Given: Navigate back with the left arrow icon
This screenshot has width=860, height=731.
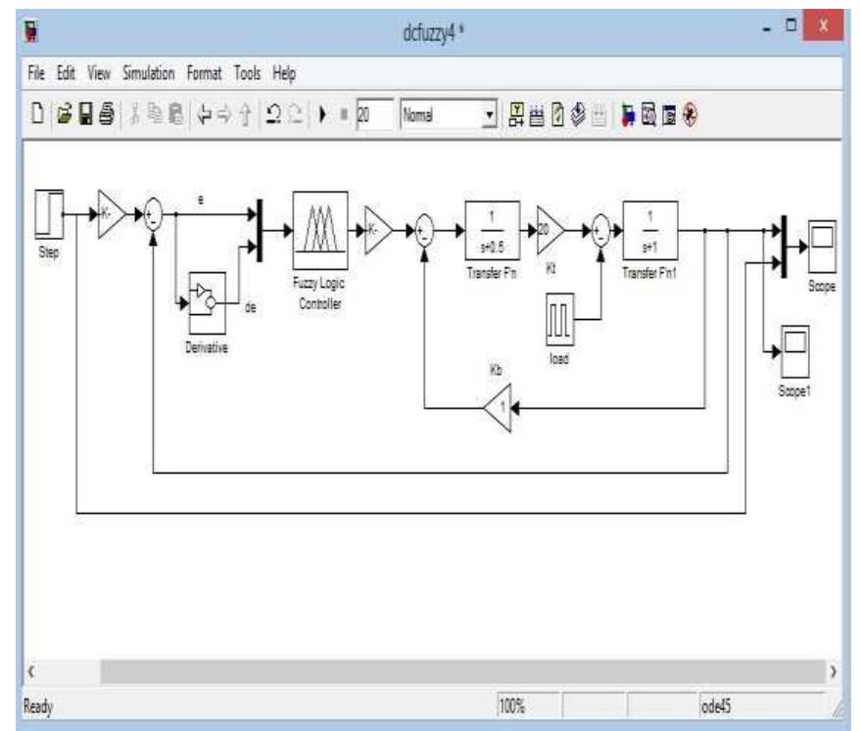Looking at the screenshot, I should point(204,114).
